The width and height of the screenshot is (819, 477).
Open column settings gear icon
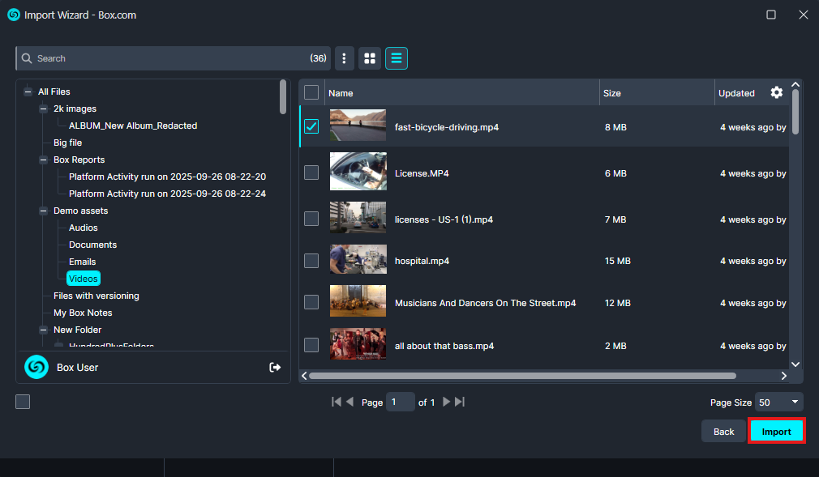click(x=776, y=93)
